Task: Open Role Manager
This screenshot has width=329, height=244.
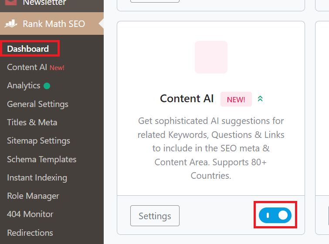Action: (x=33, y=196)
